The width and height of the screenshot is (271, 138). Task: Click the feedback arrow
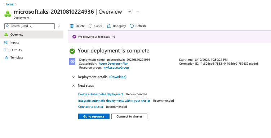coord(114,37)
